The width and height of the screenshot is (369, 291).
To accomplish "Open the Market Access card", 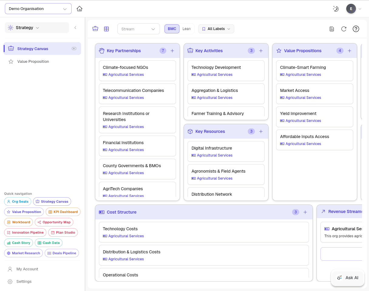I will click(315, 94).
